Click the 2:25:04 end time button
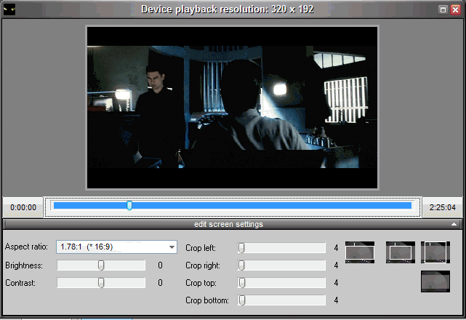 click(443, 207)
